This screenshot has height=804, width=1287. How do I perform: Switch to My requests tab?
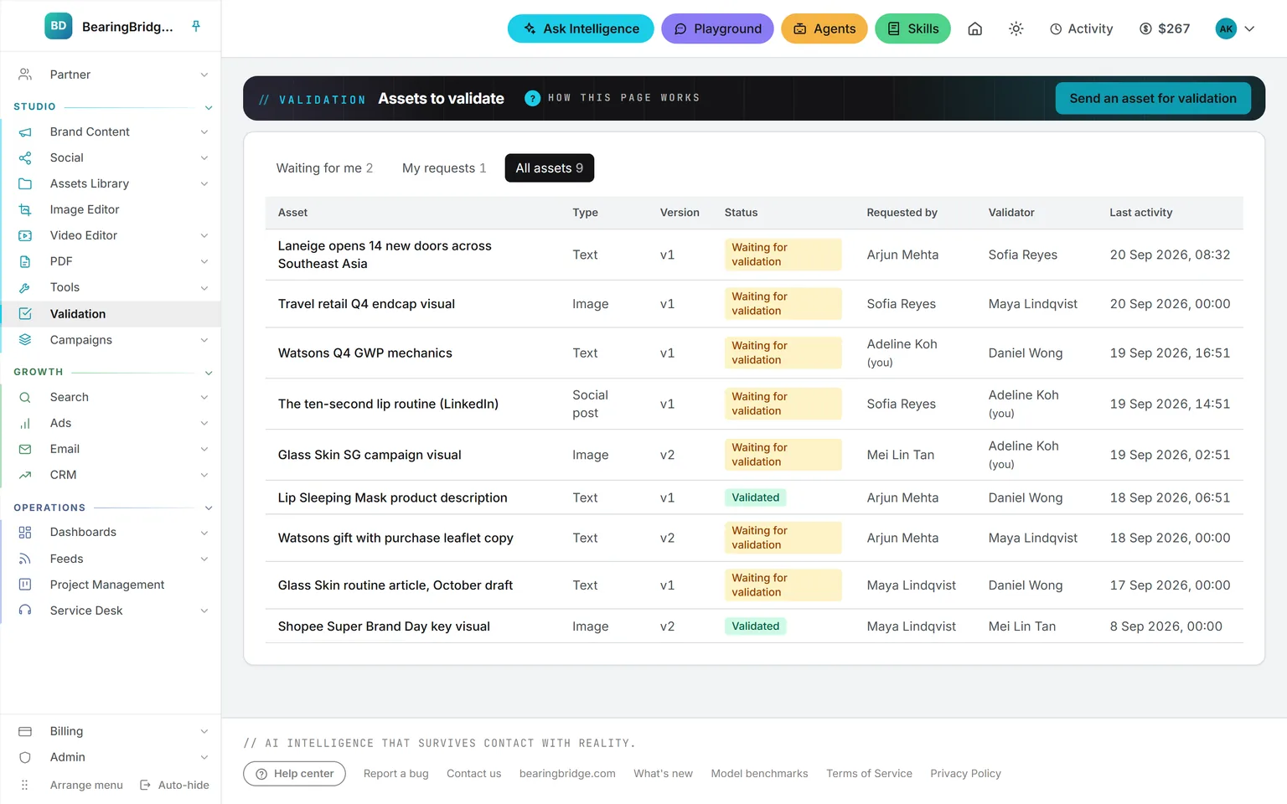[444, 168]
